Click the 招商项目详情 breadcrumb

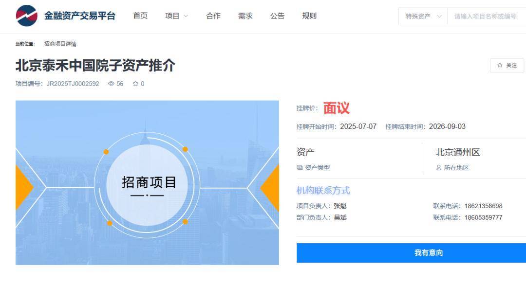coord(60,44)
